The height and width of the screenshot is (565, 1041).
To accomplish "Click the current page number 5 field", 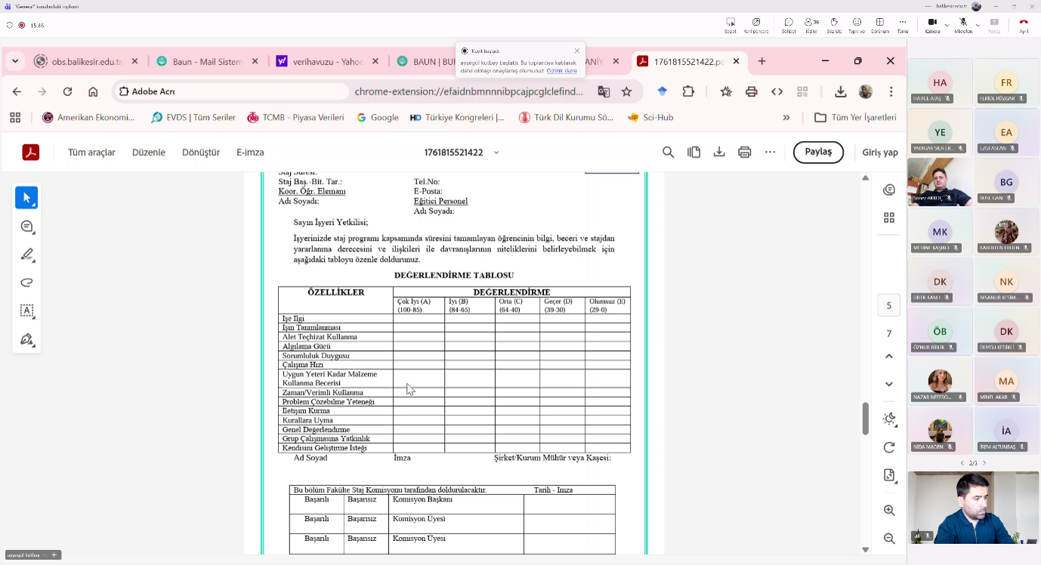I will (889, 306).
